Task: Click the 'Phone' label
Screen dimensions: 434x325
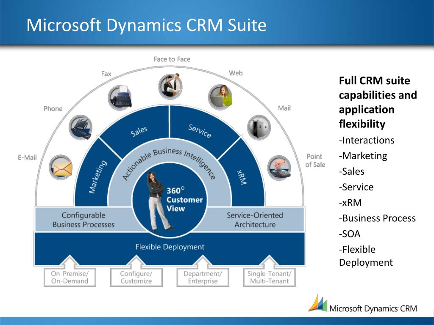Action: 53,109
